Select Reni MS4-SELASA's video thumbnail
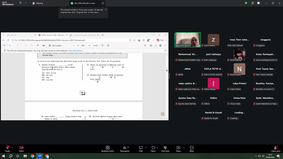This screenshot has height=159, width=283. (187, 40)
